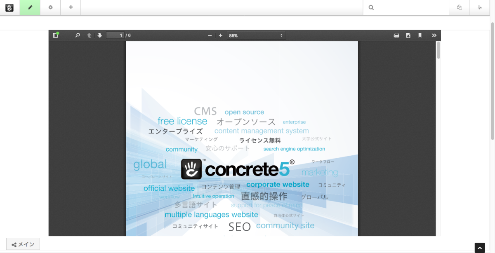Expand the PDF viewer Tools menu
The width and height of the screenshot is (495, 253).
pyautogui.click(x=434, y=35)
